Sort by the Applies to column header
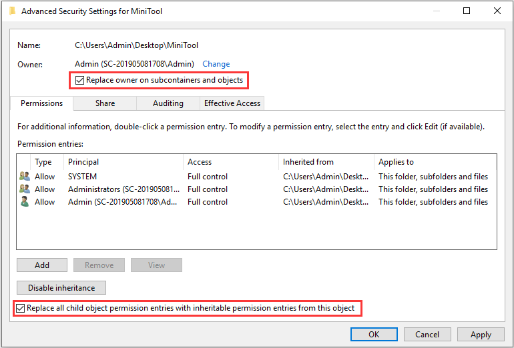Image resolution: width=514 pixels, height=348 pixels. [x=435, y=162]
